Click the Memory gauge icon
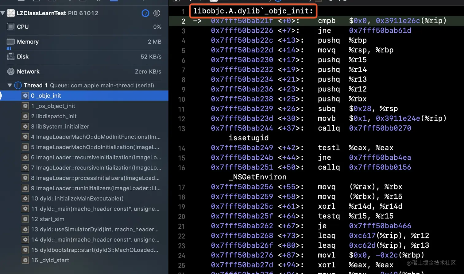Screen dimensions: 464x274 pos(11,42)
